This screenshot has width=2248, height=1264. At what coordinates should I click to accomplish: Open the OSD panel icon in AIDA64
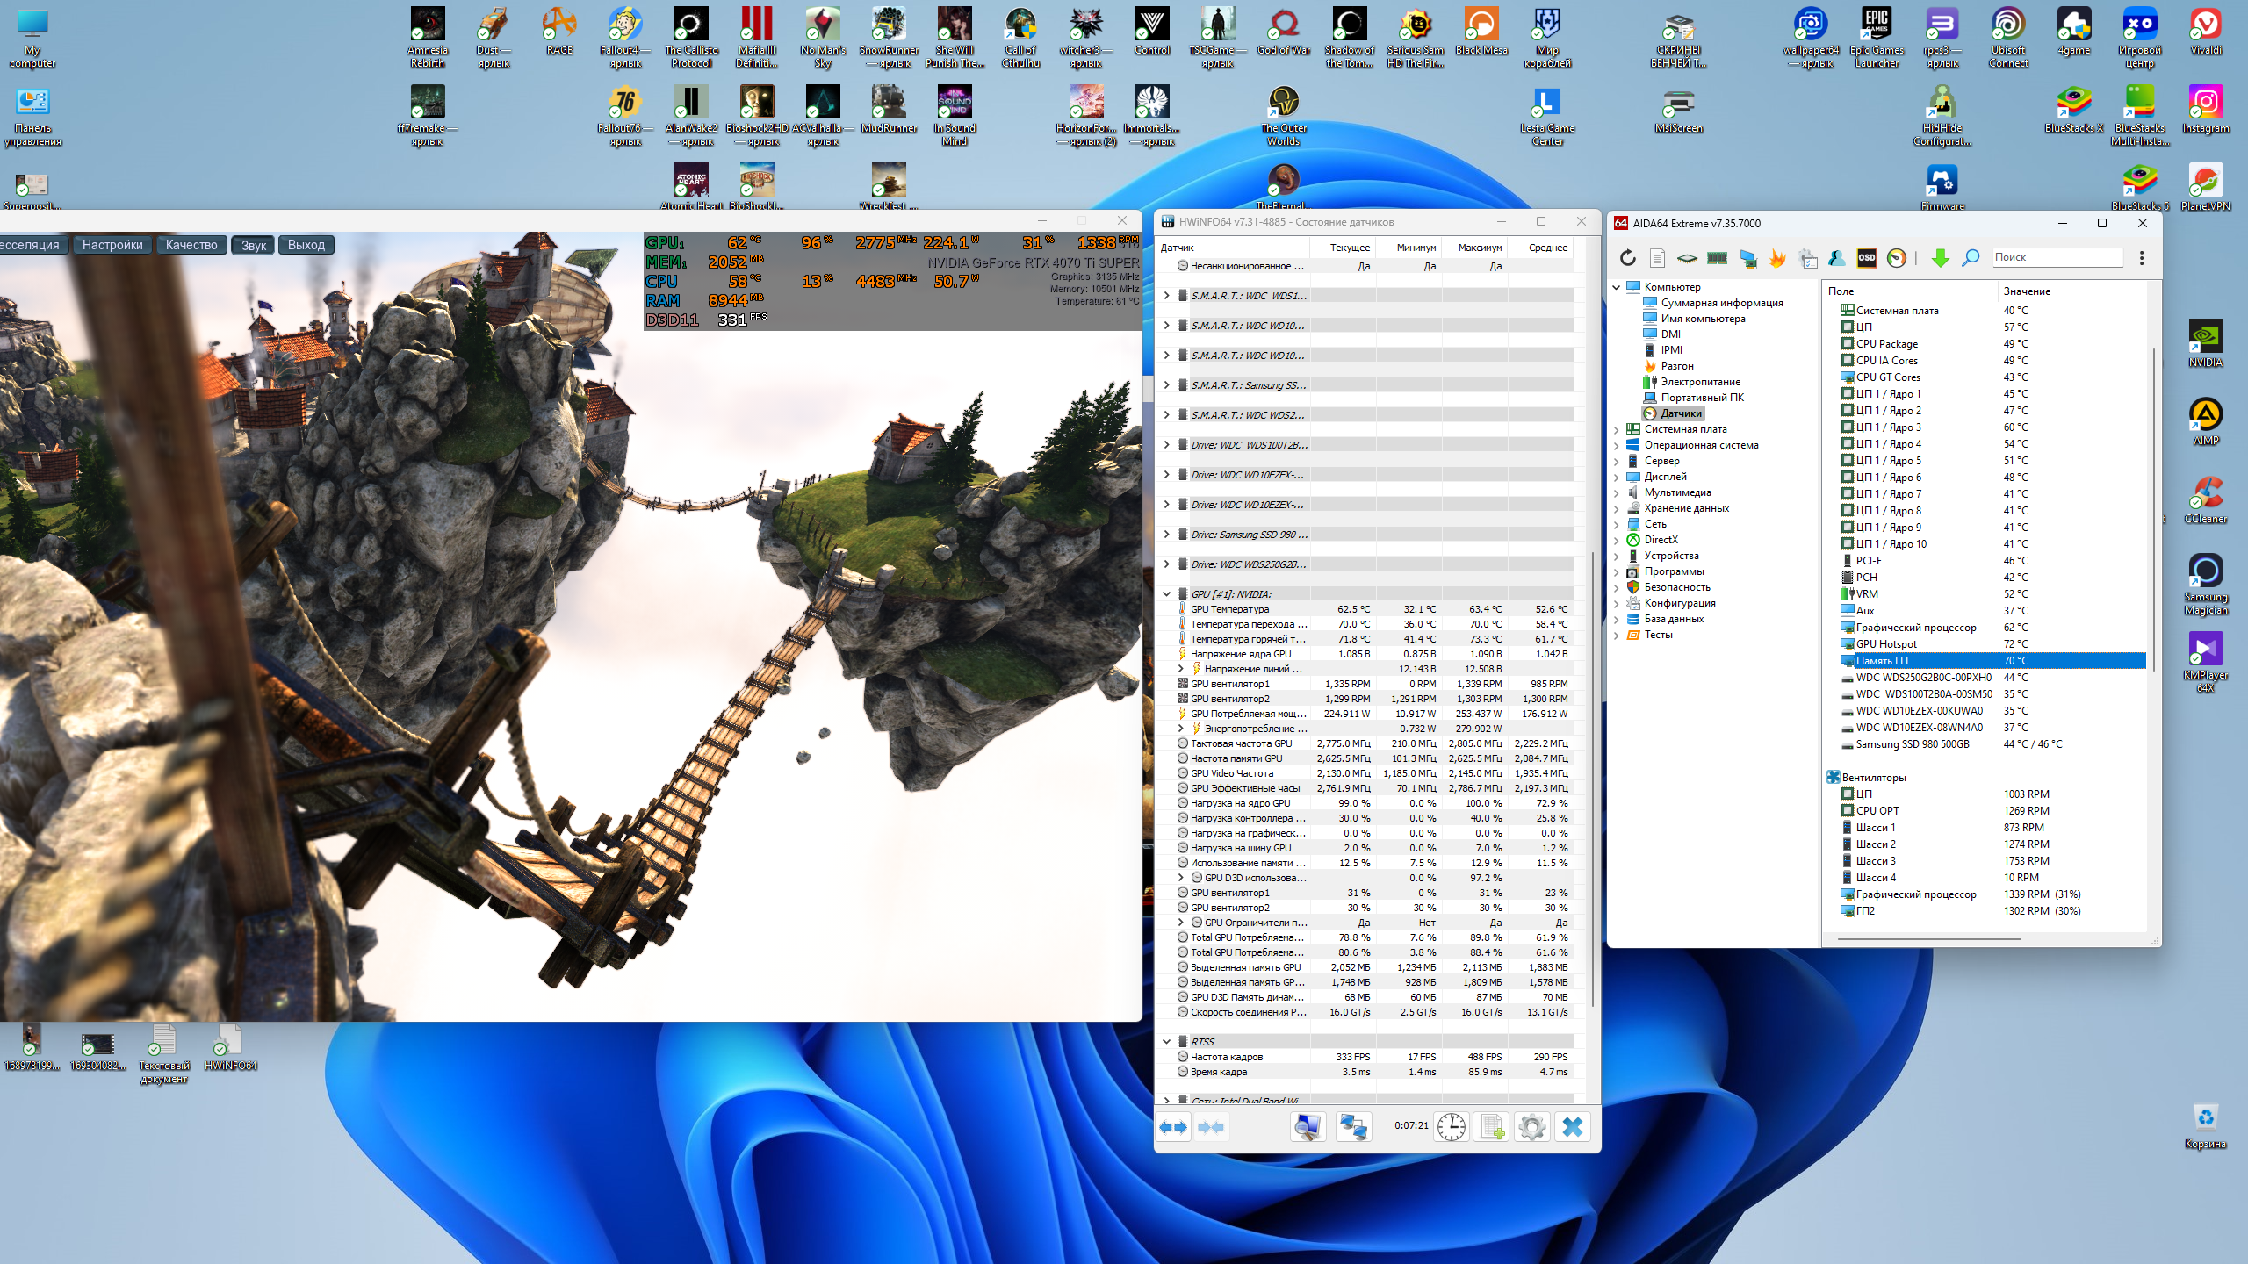[x=1867, y=257]
